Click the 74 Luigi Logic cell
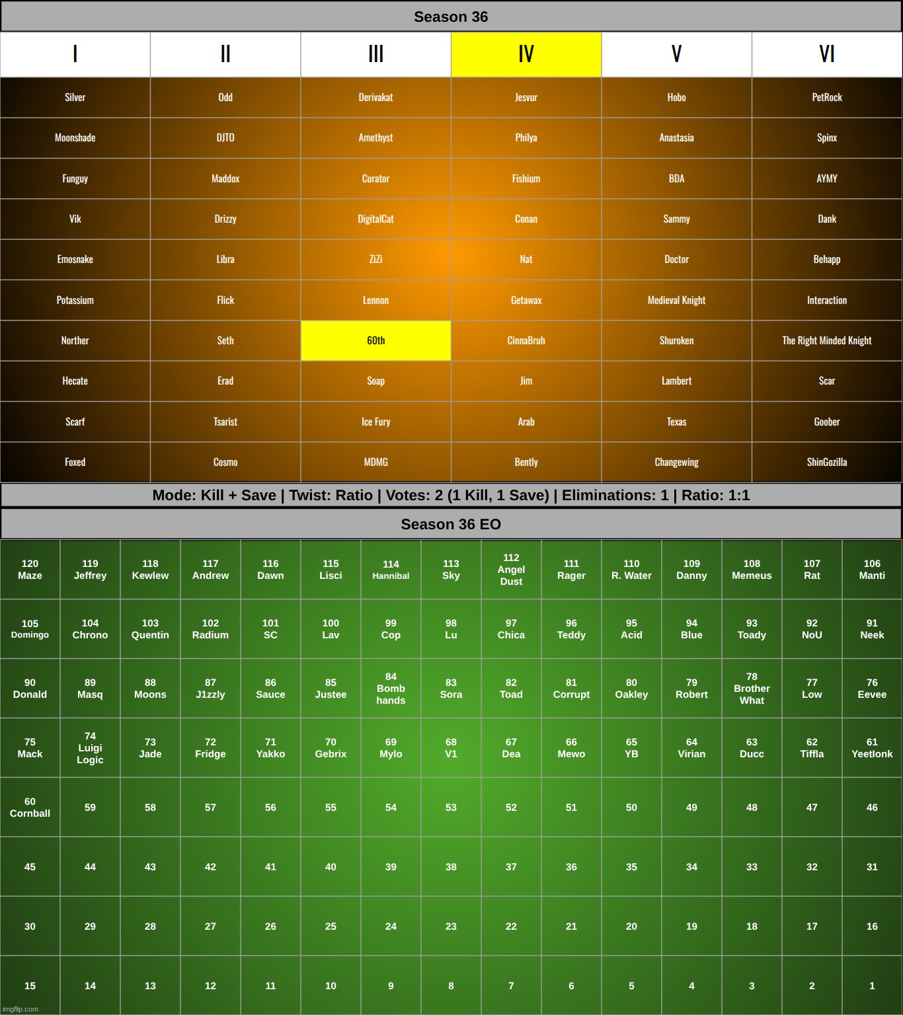 90,748
